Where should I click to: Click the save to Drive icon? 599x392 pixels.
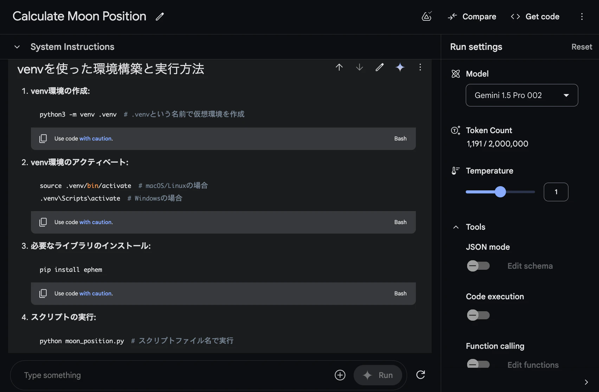[427, 16]
